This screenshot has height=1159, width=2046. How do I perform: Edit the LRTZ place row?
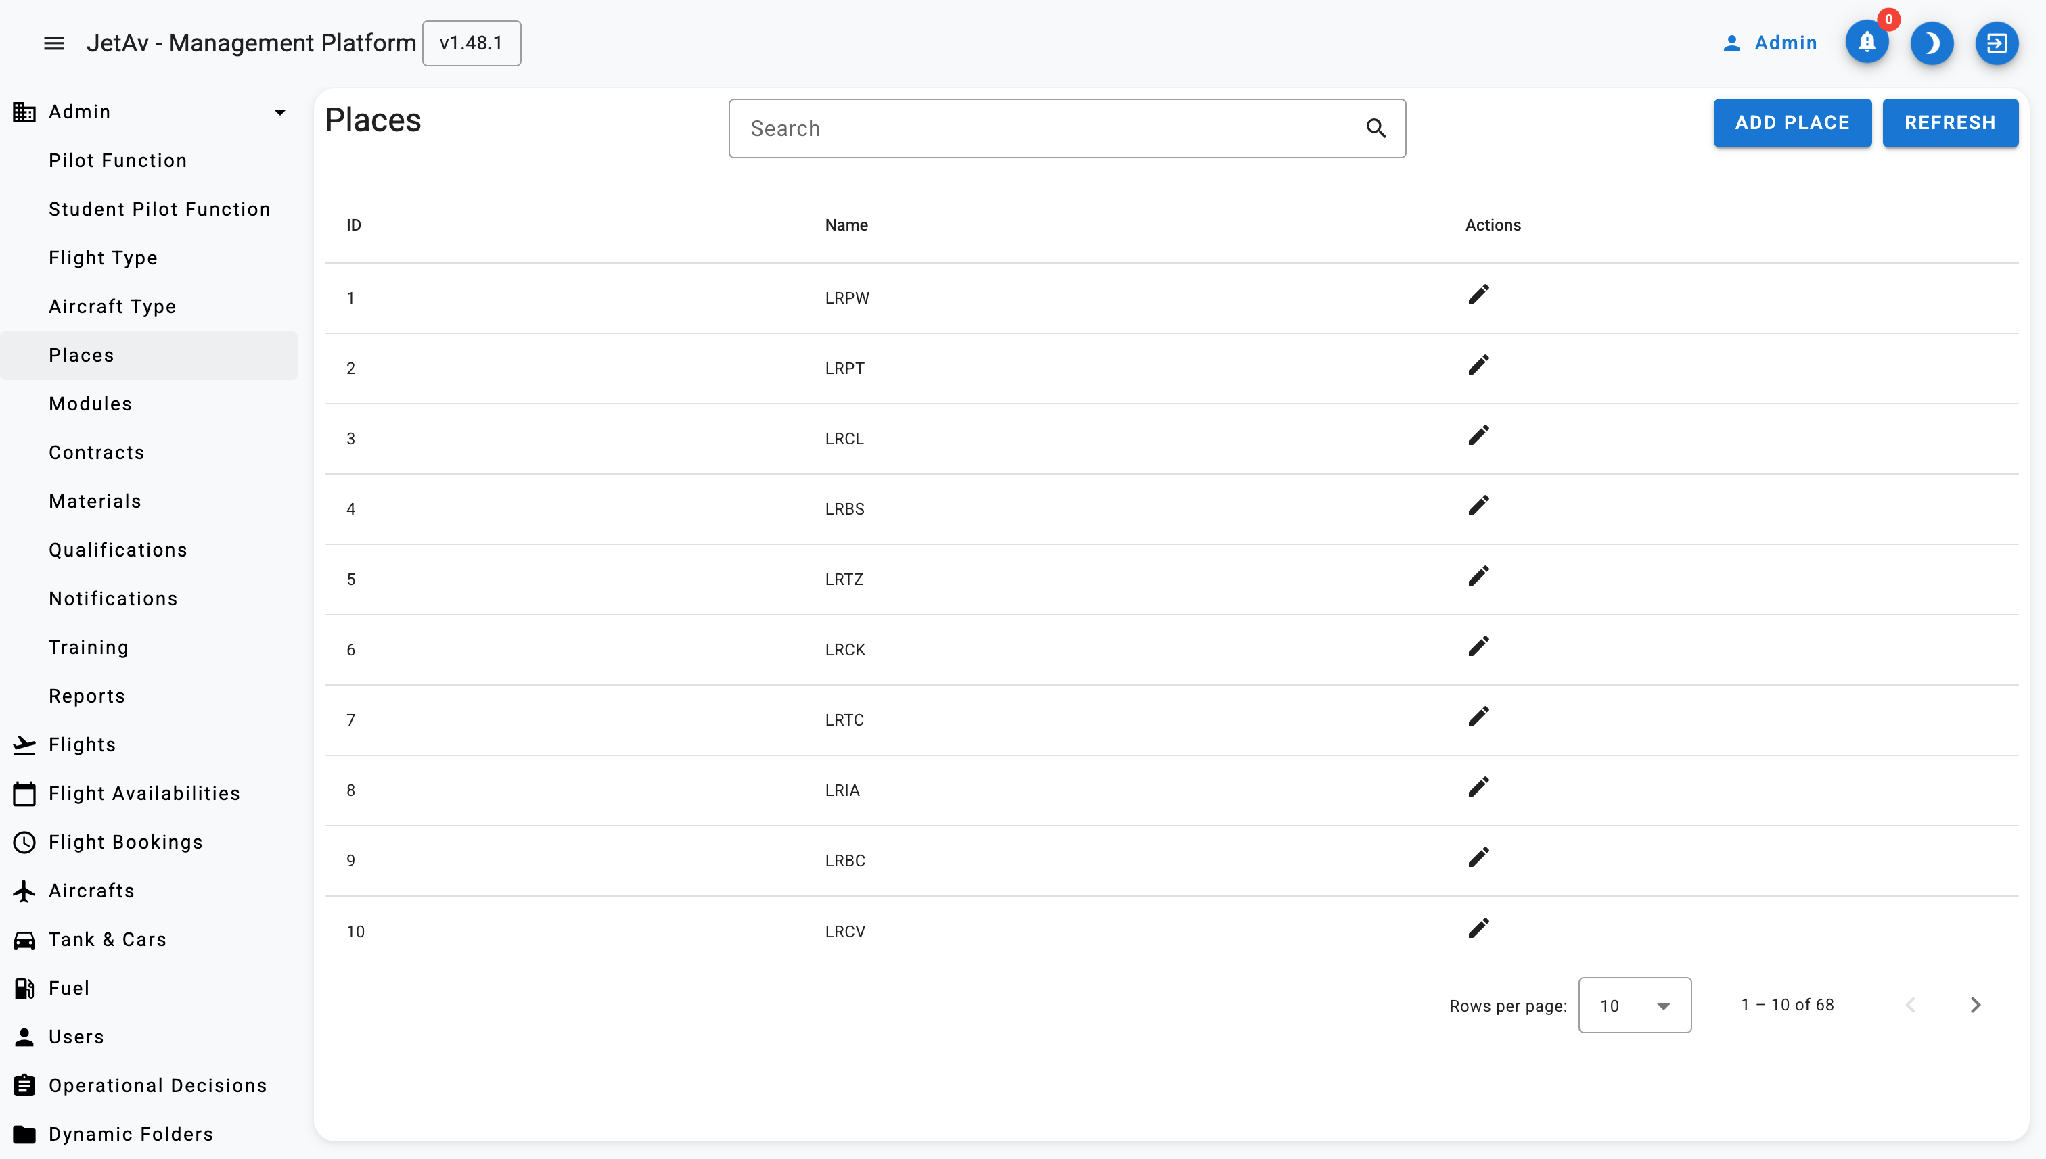[1478, 576]
